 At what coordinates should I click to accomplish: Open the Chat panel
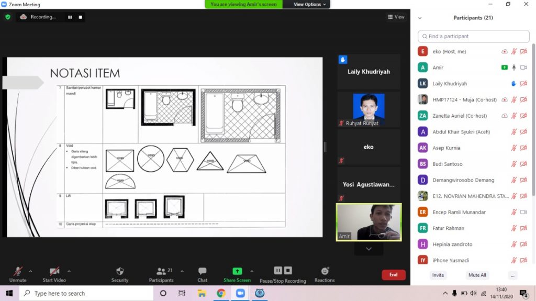coord(203,275)
